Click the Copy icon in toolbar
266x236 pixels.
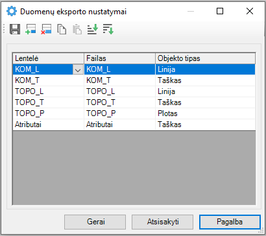(x=62, y=29)
